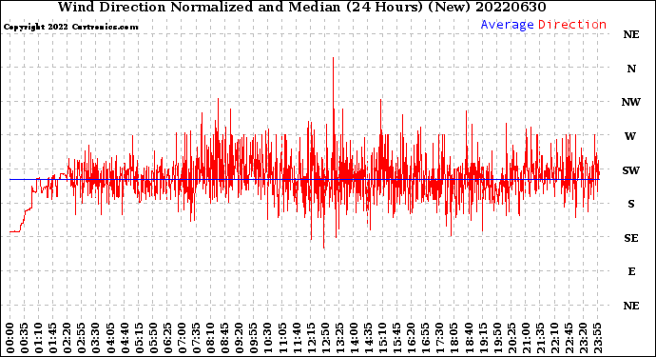Click the 'S' direction axis label
This screenshot has width=656, height=357.
(631, 204)
